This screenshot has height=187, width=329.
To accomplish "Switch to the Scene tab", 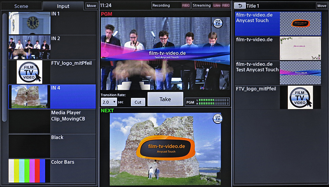I will point(21,6).
